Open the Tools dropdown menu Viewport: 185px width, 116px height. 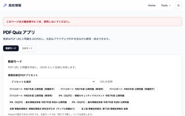point(166,6)
